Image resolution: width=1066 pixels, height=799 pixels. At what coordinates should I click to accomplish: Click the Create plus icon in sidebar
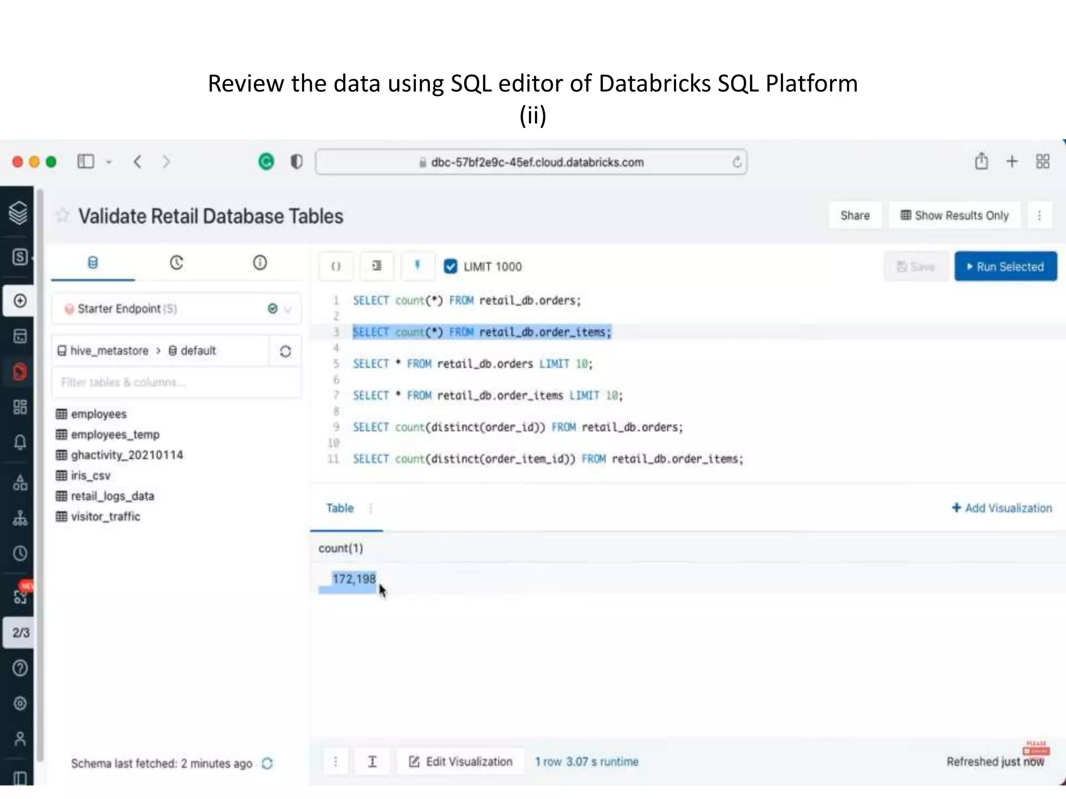click(20, 300)
